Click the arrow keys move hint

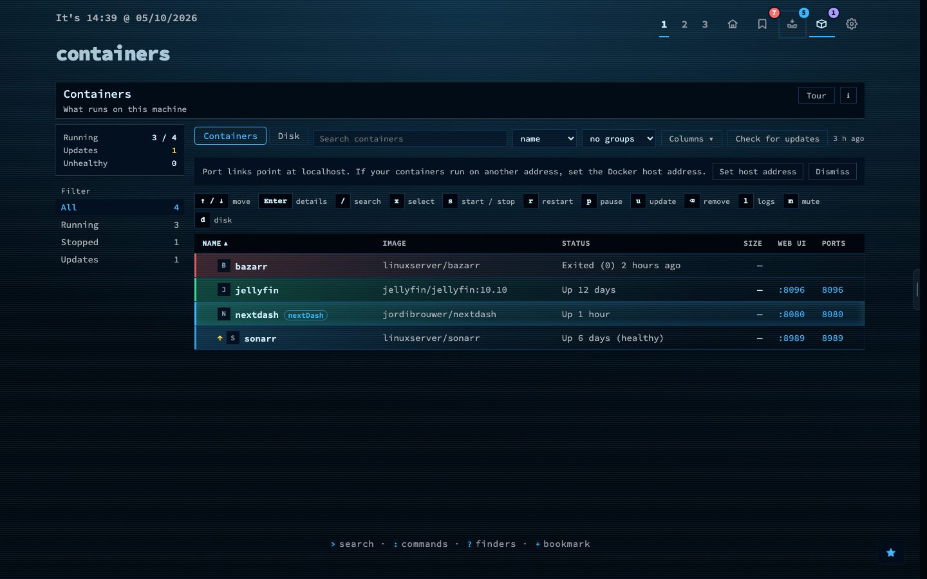tap(212, 201)
